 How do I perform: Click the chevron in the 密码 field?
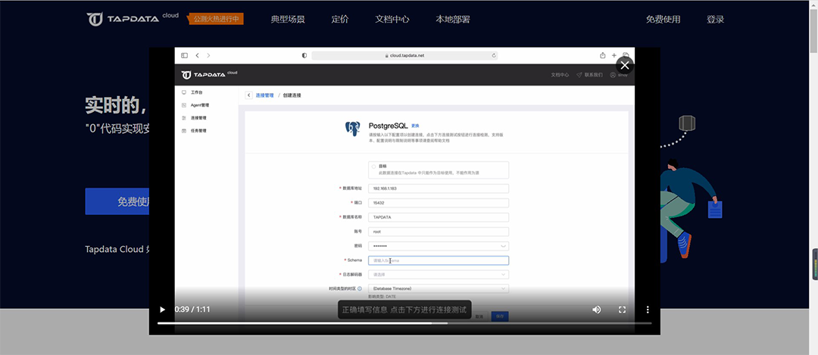click(503, 246)
